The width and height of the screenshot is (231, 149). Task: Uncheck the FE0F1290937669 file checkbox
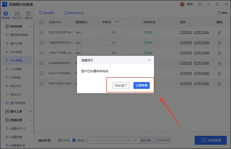click(42, 83)
